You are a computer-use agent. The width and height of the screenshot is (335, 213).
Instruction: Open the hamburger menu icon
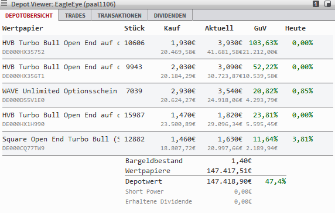4,3
